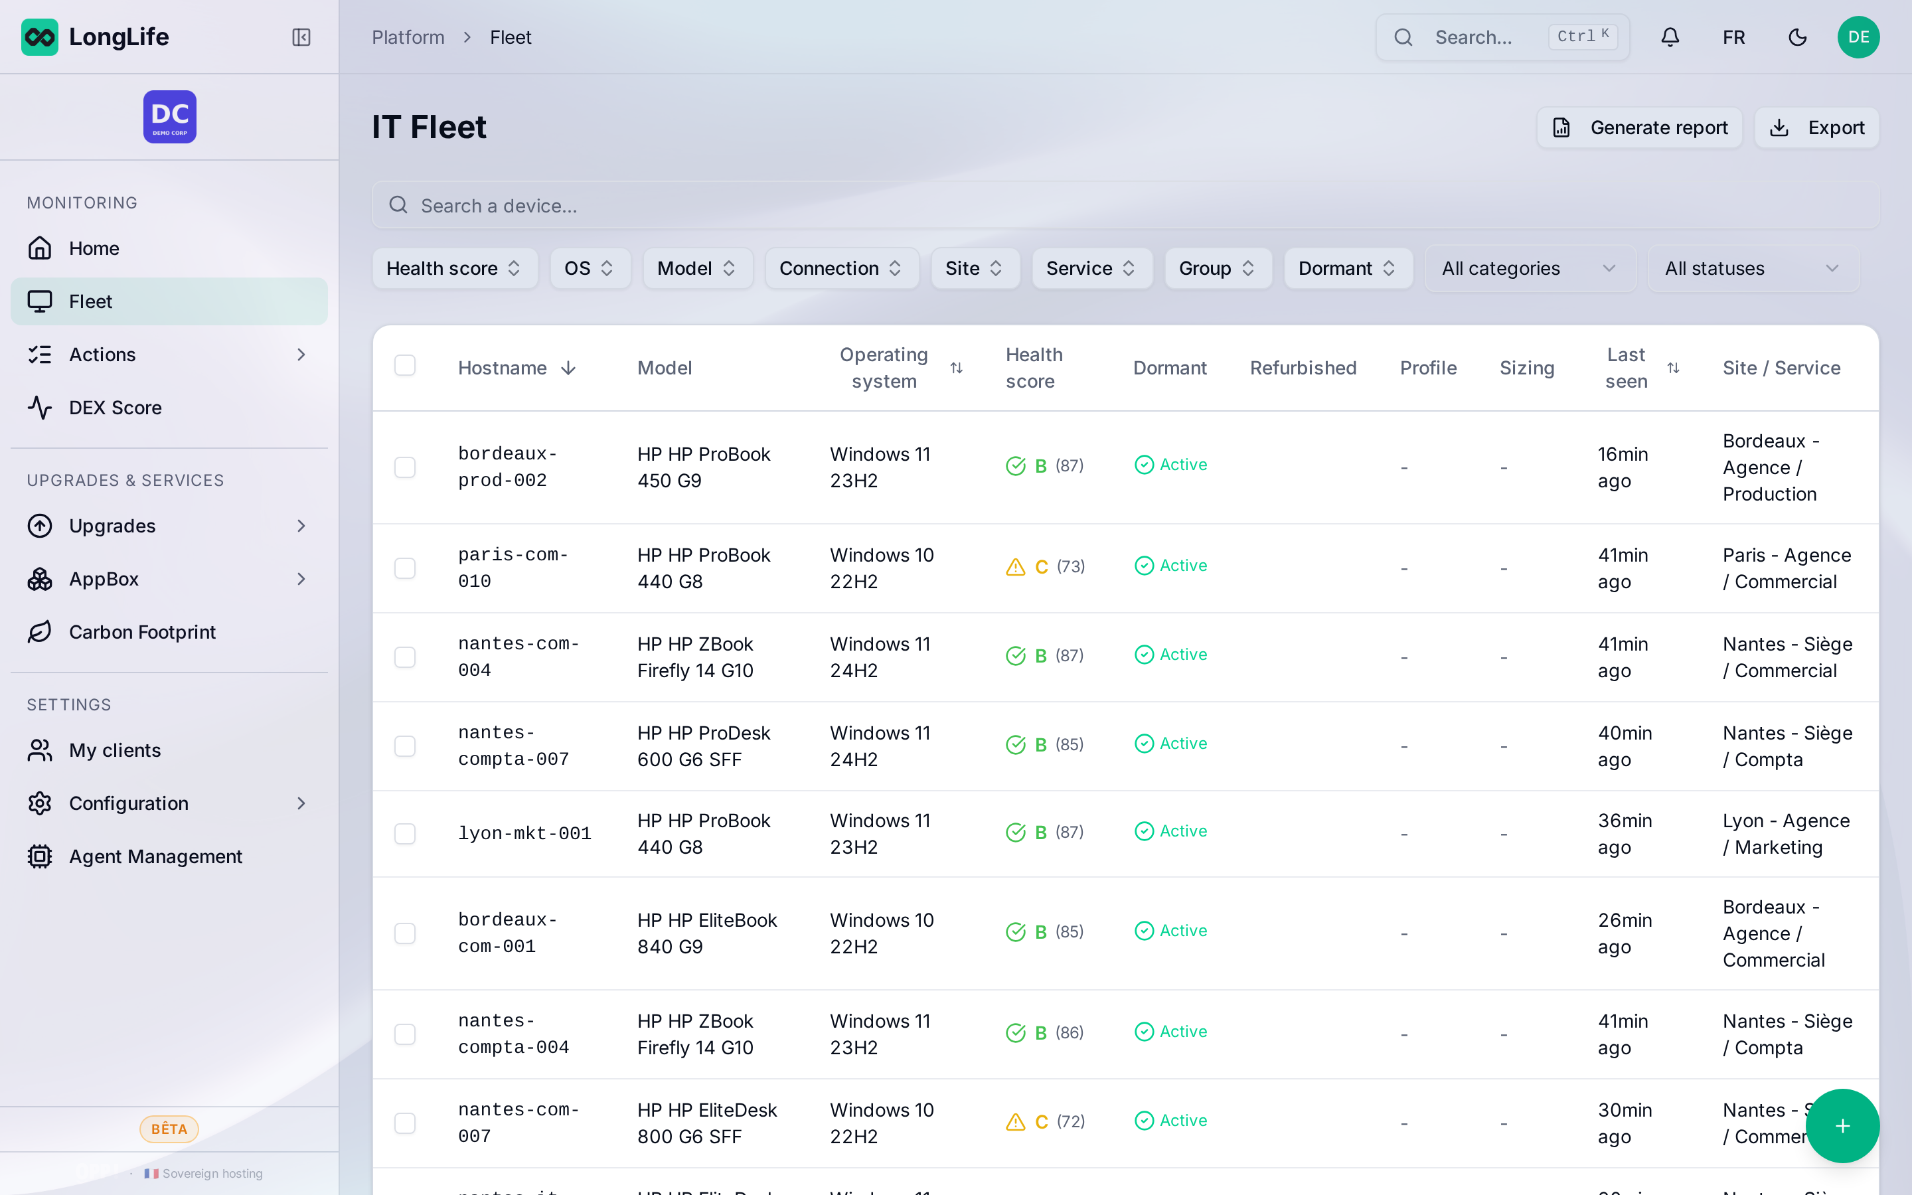The image size is (1912, 1195).
Task: Open the Model filter
Action: 697,269
